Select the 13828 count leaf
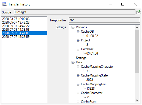Image resolution: width=142 pixels, height=105 pixels. click(91, 89)
